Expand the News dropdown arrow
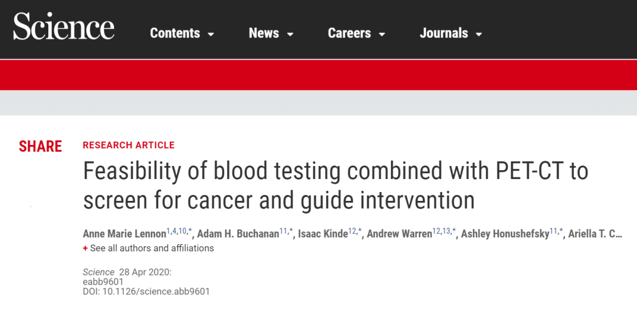Image resolution: width=637 pixels, height=311 pixels. (x=290, y=35)
